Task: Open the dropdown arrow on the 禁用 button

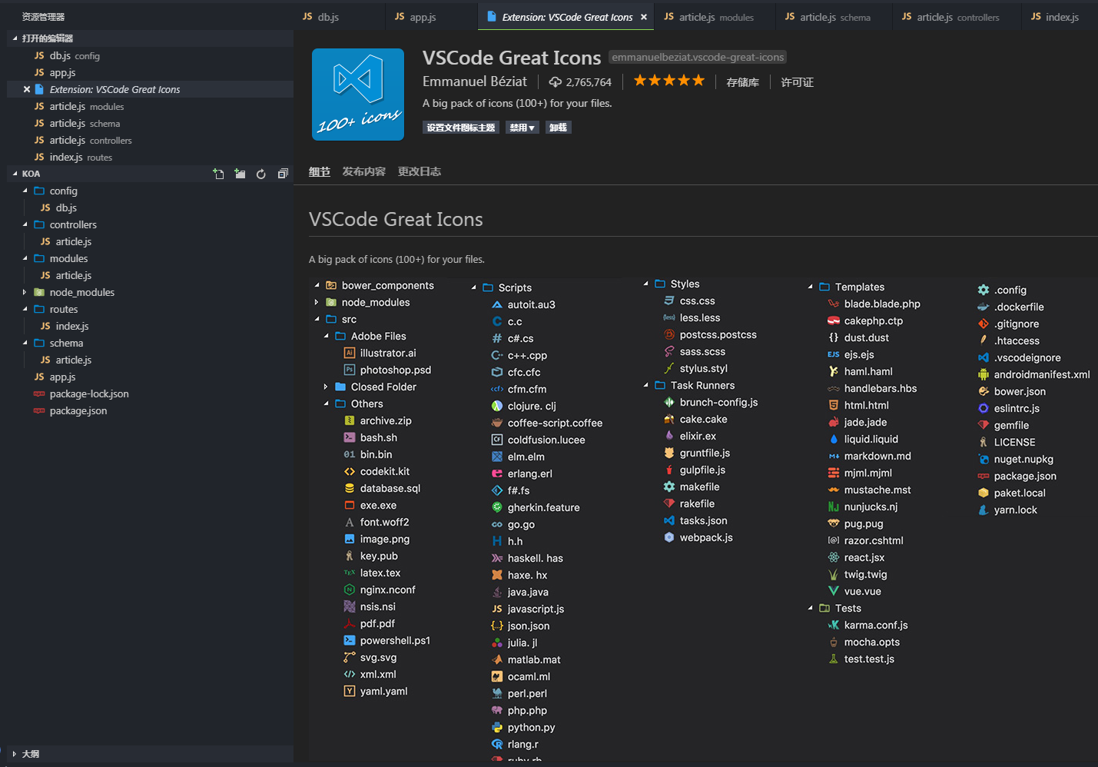Action: [530, 127]
